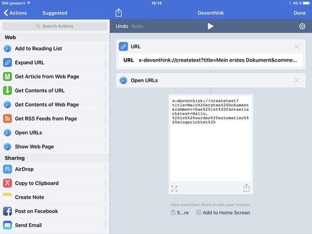Tap the Search Actions field

[55, 26]
